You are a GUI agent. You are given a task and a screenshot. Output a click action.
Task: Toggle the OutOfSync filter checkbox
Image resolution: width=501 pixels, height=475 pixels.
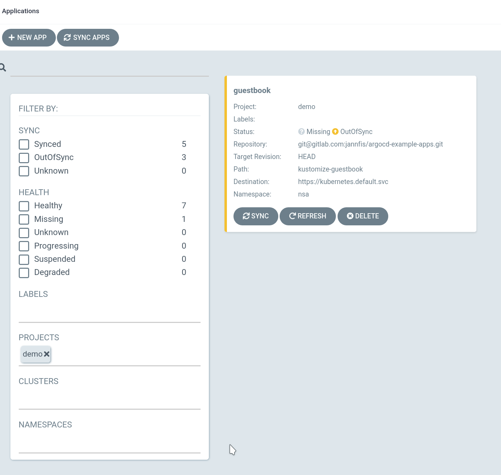24,158
